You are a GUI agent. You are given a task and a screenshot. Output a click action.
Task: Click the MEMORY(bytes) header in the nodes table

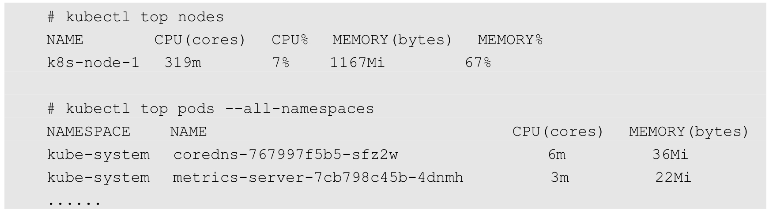pos(392,40)
